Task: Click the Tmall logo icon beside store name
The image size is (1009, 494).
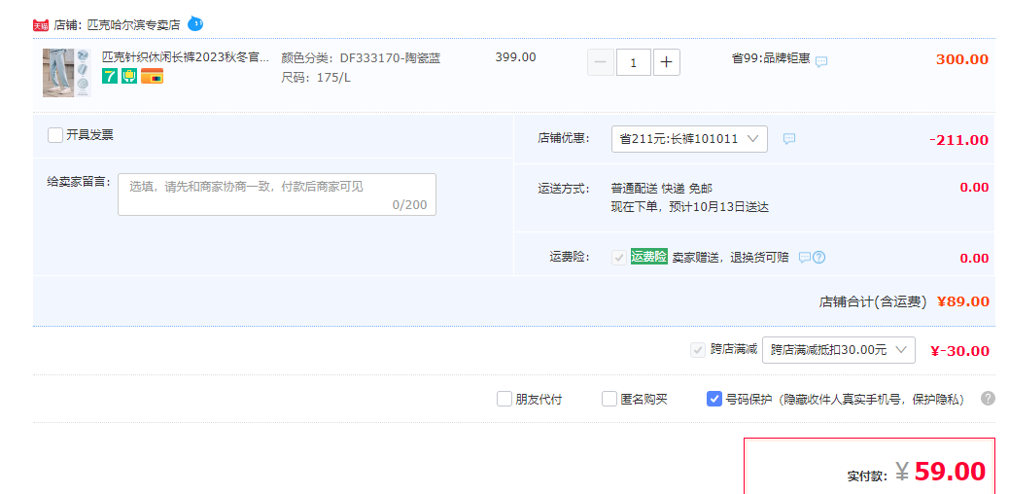Action: (41, 25)
